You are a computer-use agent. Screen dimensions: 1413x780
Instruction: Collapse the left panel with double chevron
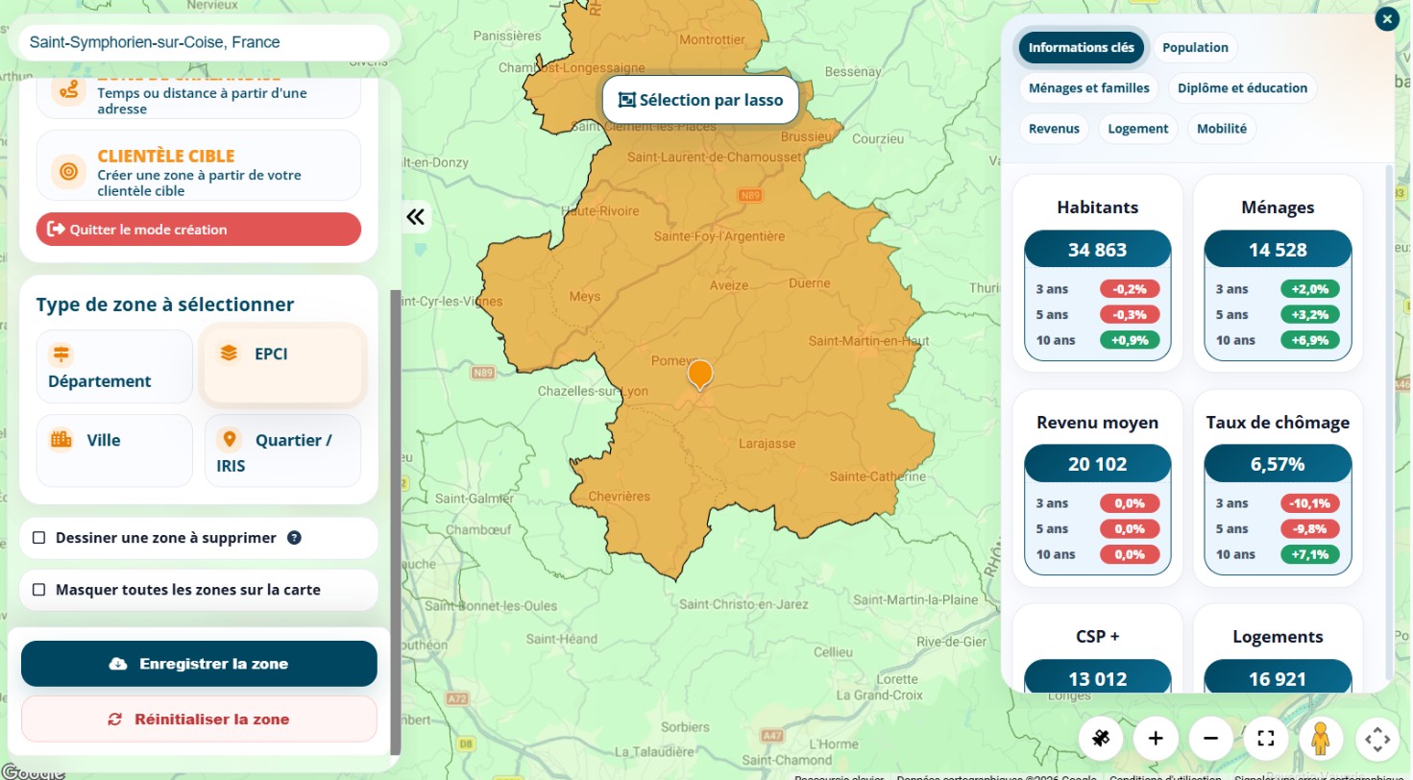[415, 216]
